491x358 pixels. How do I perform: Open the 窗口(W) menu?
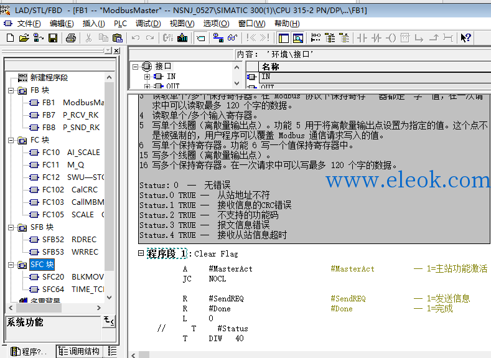click(252, 24)
